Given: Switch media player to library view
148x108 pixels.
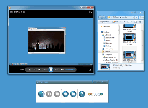Looking at the screenshot, I should point(91,12).
